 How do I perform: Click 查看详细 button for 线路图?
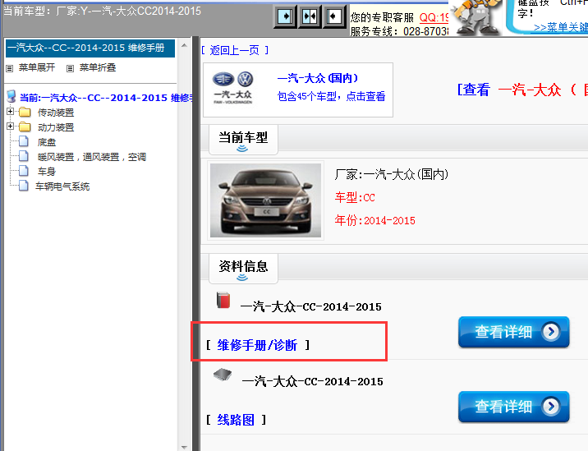click(514, 407)
